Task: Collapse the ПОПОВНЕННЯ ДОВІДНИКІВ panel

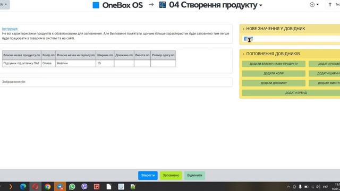Action: point(243,54)
